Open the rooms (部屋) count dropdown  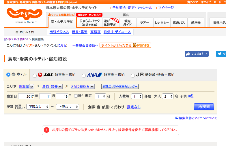[137, 96]
